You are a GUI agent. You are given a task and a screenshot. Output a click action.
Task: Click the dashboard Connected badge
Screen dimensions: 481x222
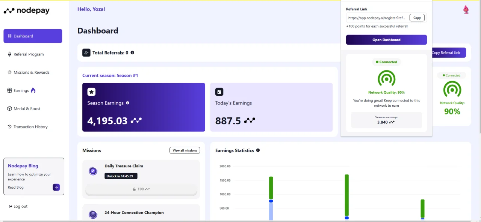click(451, 75)
